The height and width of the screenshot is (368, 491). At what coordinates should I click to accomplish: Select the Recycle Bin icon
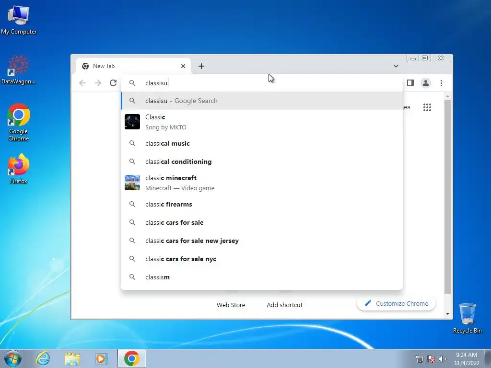467,318
